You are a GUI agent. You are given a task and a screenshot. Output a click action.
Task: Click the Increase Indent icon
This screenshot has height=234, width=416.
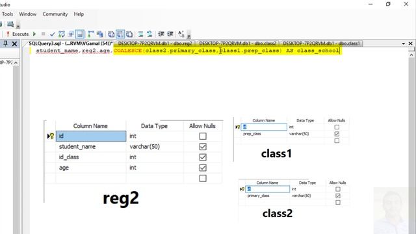pos(170,34)
